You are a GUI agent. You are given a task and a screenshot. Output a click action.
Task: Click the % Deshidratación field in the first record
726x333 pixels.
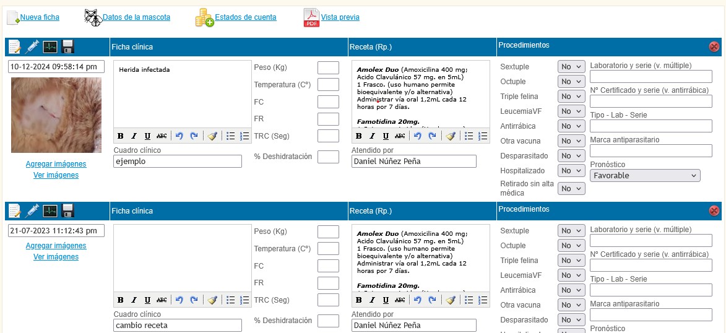[x=328, y=157]
